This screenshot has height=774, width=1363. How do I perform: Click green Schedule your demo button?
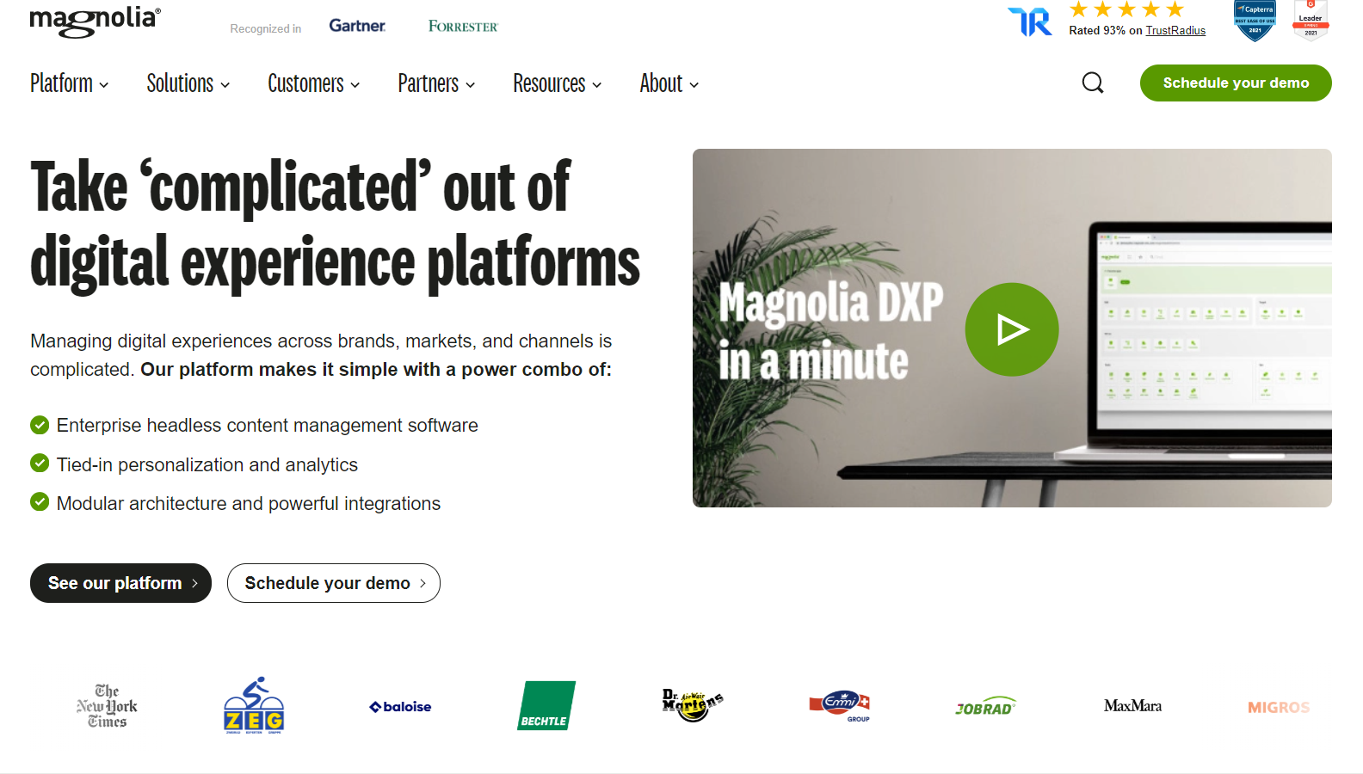1236,83
